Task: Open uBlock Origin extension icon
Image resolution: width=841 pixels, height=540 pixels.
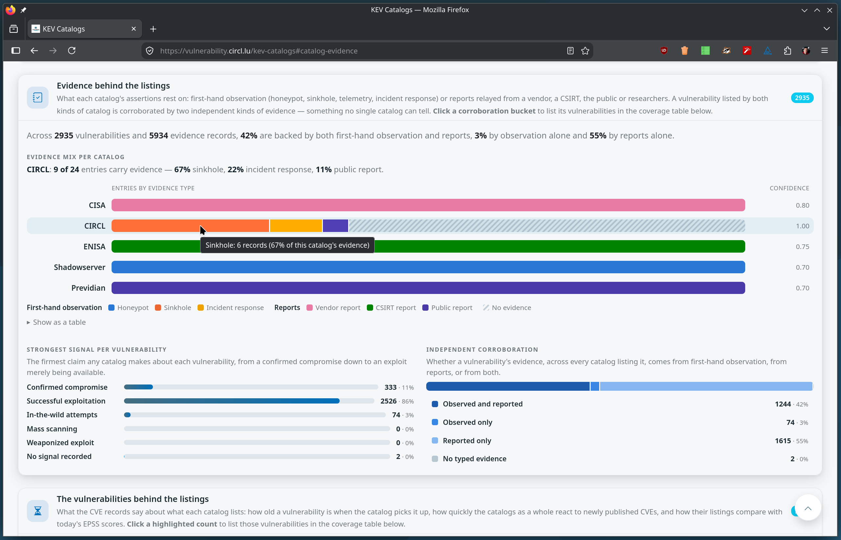Action: point(663,51)
